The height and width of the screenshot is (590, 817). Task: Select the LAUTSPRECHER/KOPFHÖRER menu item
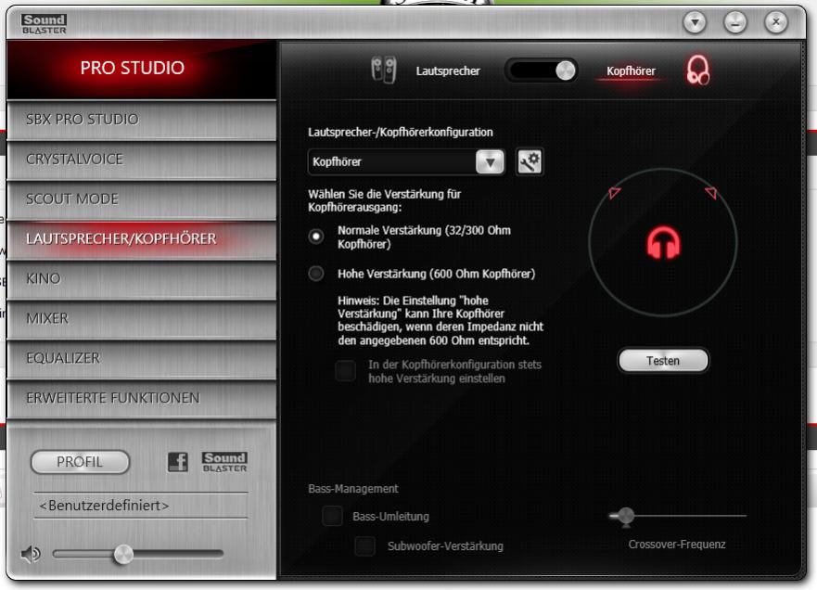point(142,238)
